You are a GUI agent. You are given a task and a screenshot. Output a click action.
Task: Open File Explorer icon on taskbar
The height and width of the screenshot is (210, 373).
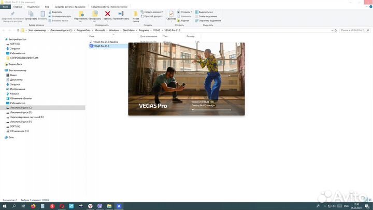(109, 206)
